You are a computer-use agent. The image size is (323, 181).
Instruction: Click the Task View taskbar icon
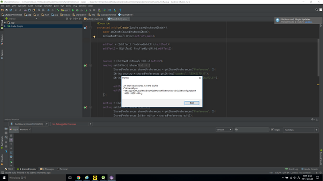coord(70,177)
